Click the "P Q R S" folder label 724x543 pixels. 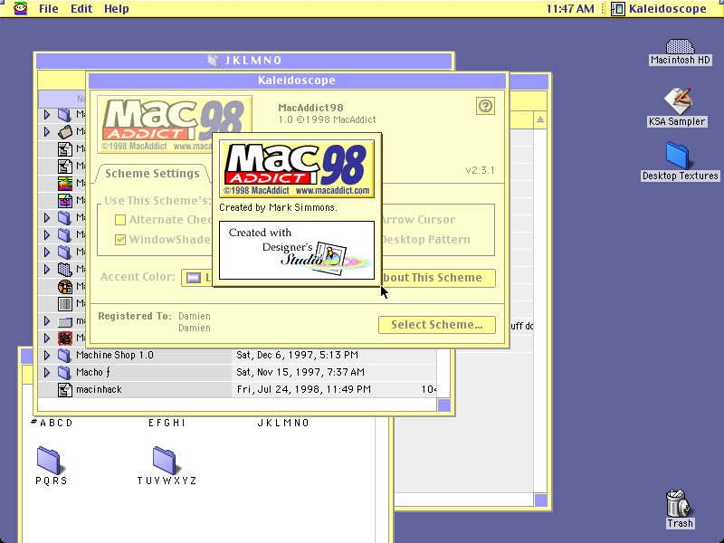coord(52,481)
